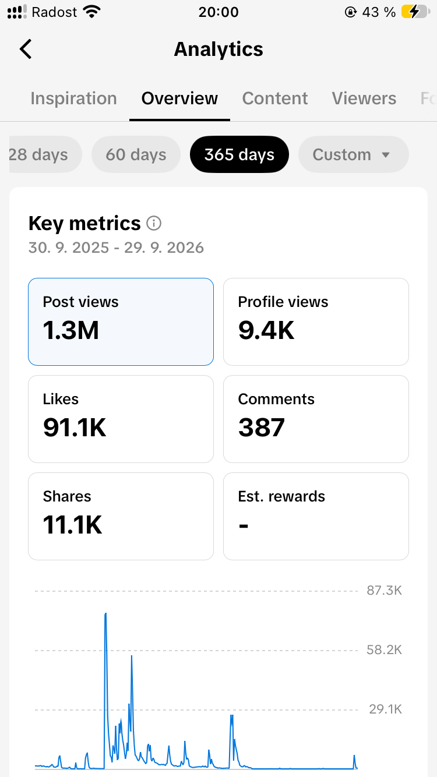Viewport: 437px width, 777px height.
Task: Tap the Wi-Fi status icon
Action: point(91,12)
